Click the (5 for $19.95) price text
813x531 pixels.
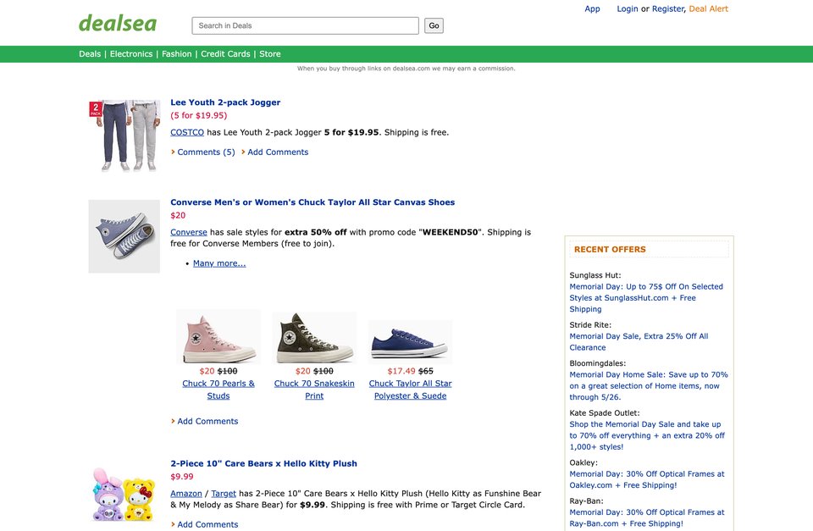tap(198, 115)
